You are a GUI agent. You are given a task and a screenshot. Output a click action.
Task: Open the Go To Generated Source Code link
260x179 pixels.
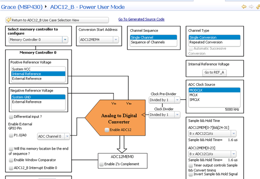point(141,19)
